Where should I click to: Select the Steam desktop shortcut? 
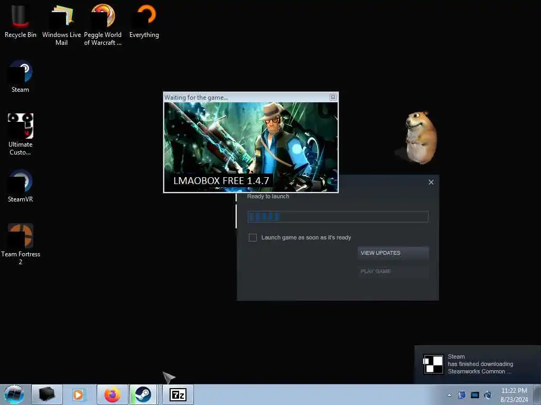click(21, 76)
